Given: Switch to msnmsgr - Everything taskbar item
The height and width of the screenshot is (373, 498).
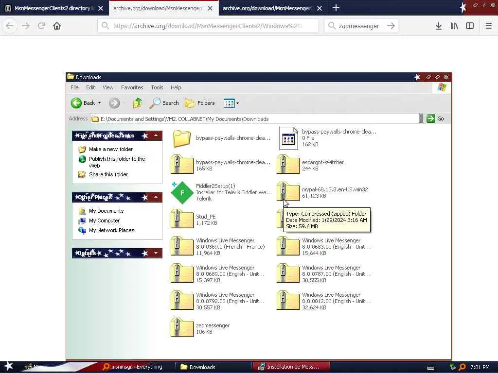Looking at the screenshot, I should (x=133, y=367).
